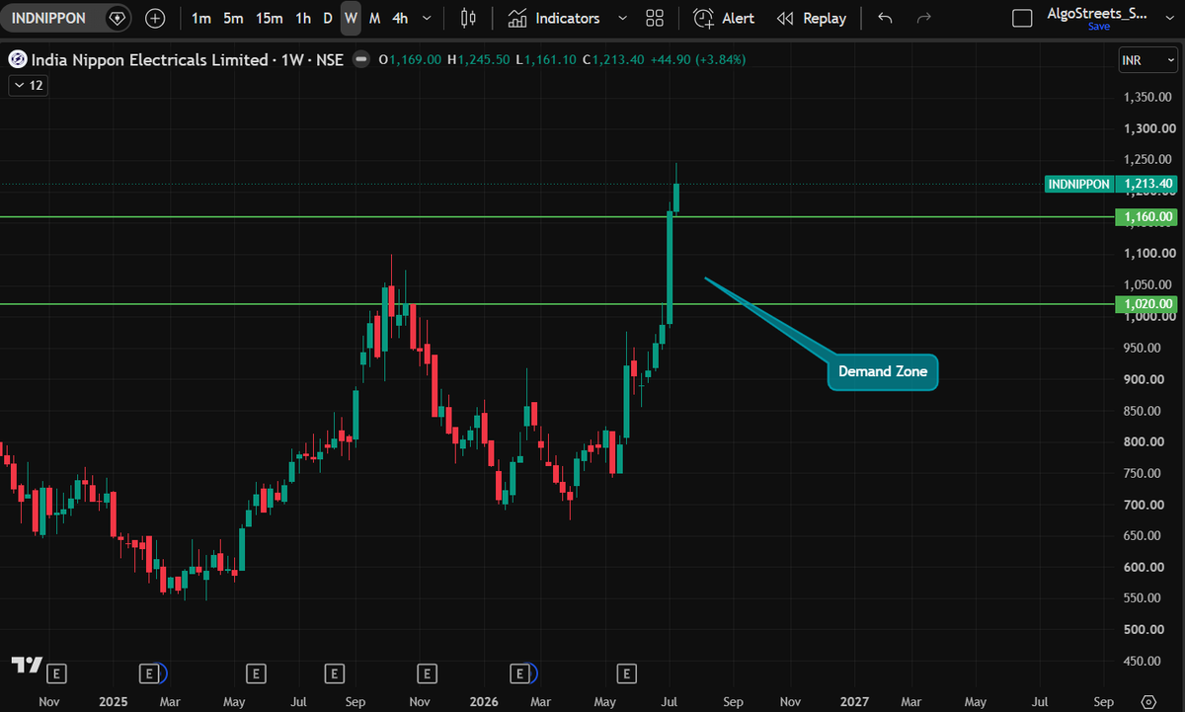The image size is (1185, 712).
Task: Switch to the 15m timeframe
Action: click(x=269, y=18)
